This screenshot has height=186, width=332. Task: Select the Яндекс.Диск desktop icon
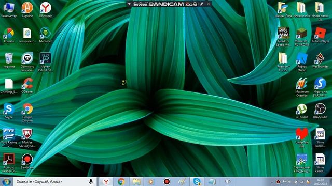tap(284, 10)
